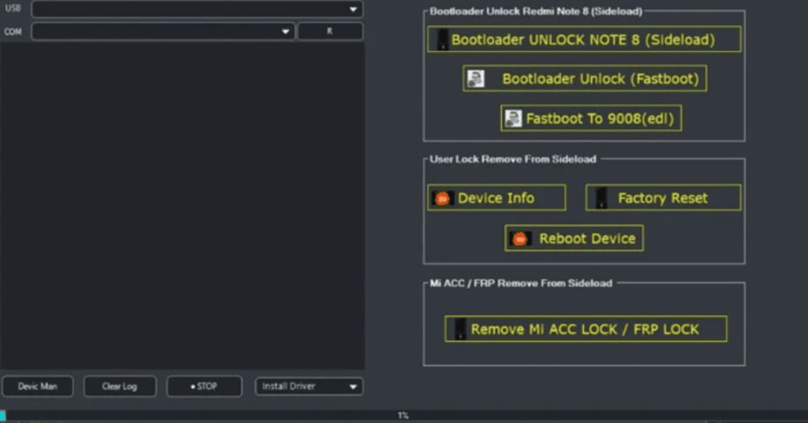Image resolution: width=808 pixels, height=423 pixels.
Task: Click inside the empty log output area
Action: (182, 206)
